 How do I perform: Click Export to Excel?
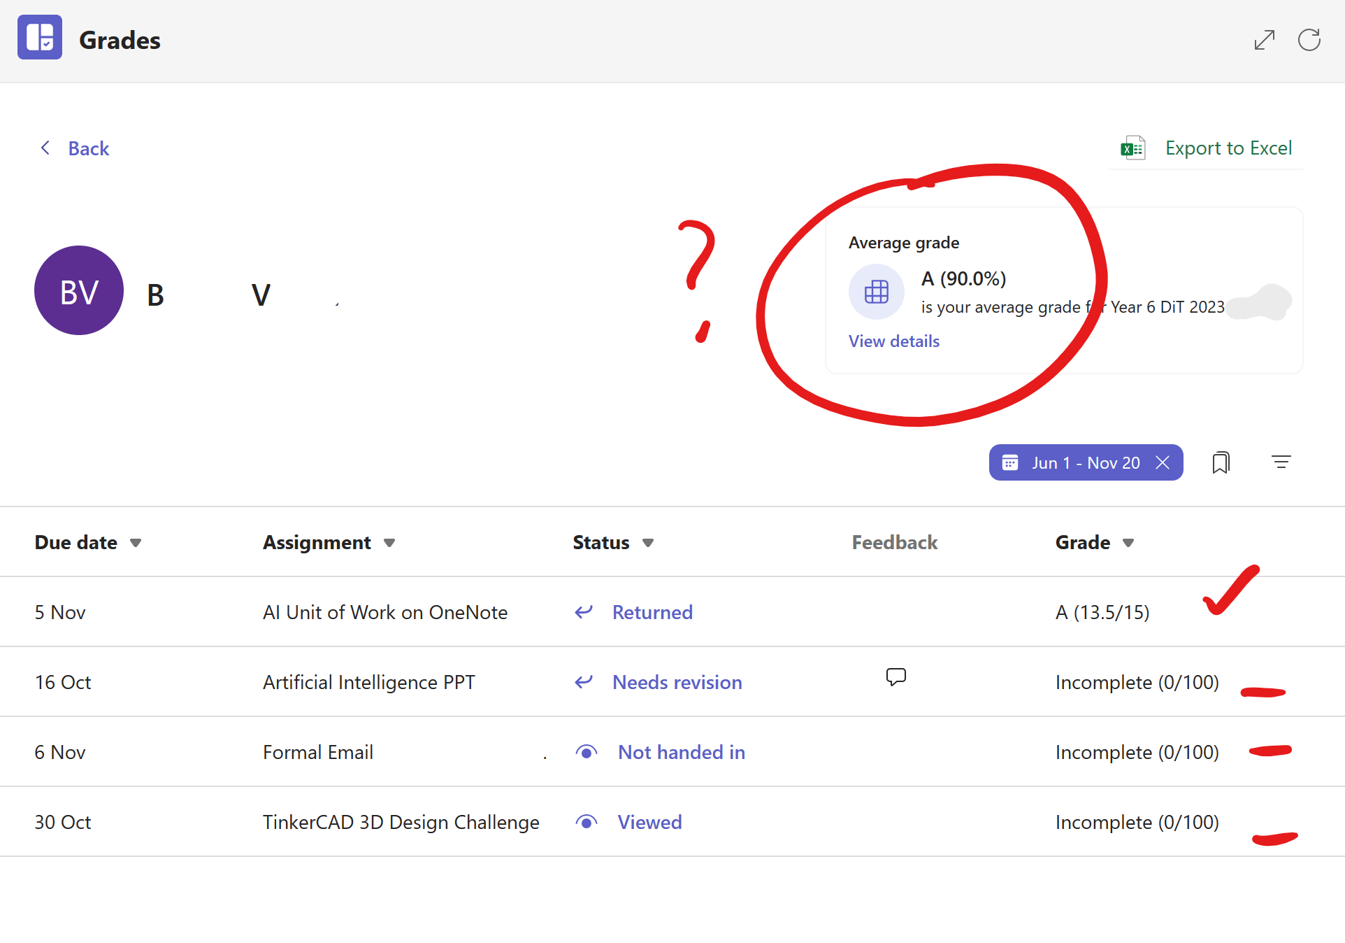[1228, 148]
